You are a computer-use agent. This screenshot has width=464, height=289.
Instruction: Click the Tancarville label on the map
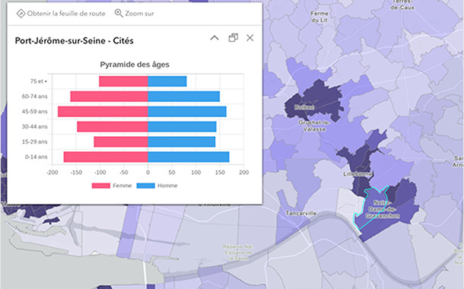[x=301, y=213]
